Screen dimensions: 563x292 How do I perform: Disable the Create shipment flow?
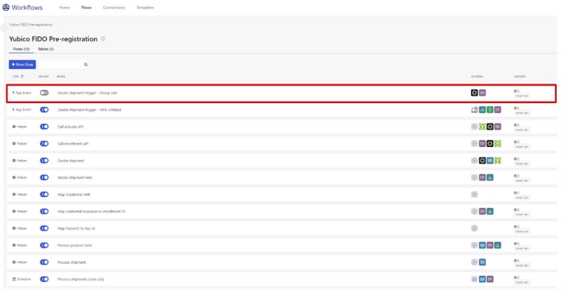pos(44,160)
